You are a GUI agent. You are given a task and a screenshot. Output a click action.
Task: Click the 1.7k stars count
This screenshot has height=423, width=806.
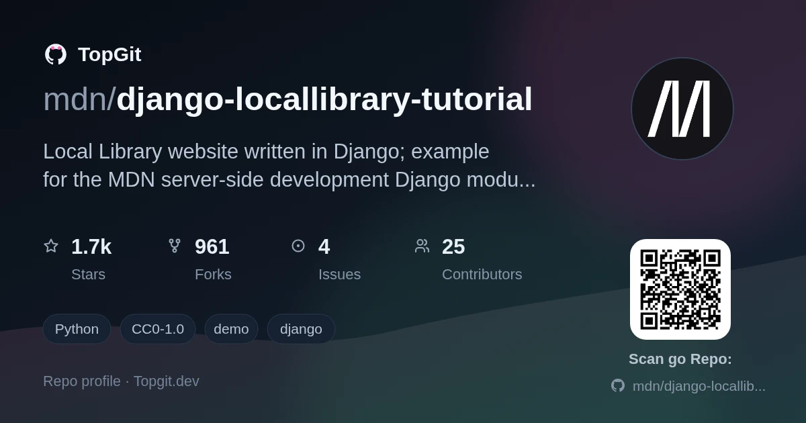click(91, 246)
